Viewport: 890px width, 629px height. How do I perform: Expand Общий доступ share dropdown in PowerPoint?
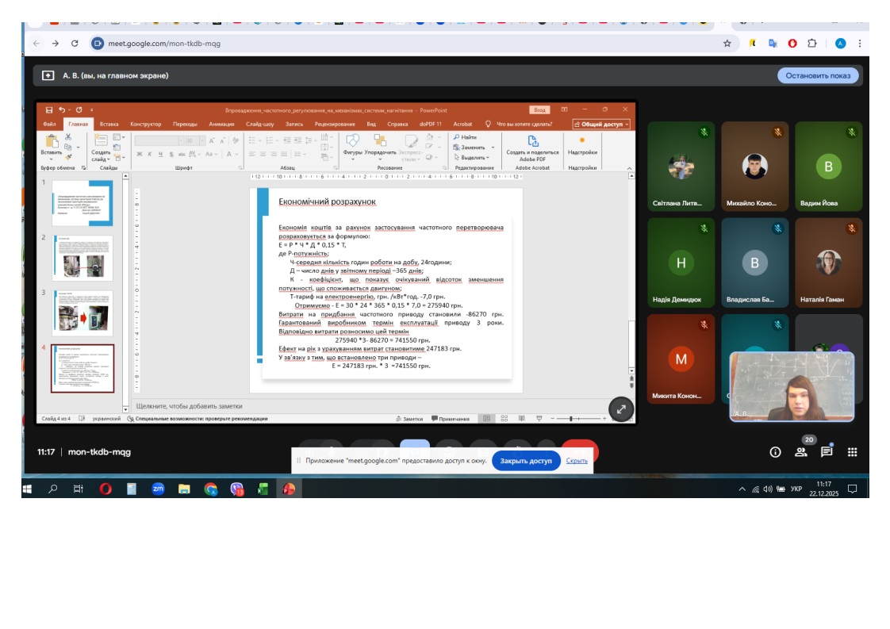tap(601, 125)
